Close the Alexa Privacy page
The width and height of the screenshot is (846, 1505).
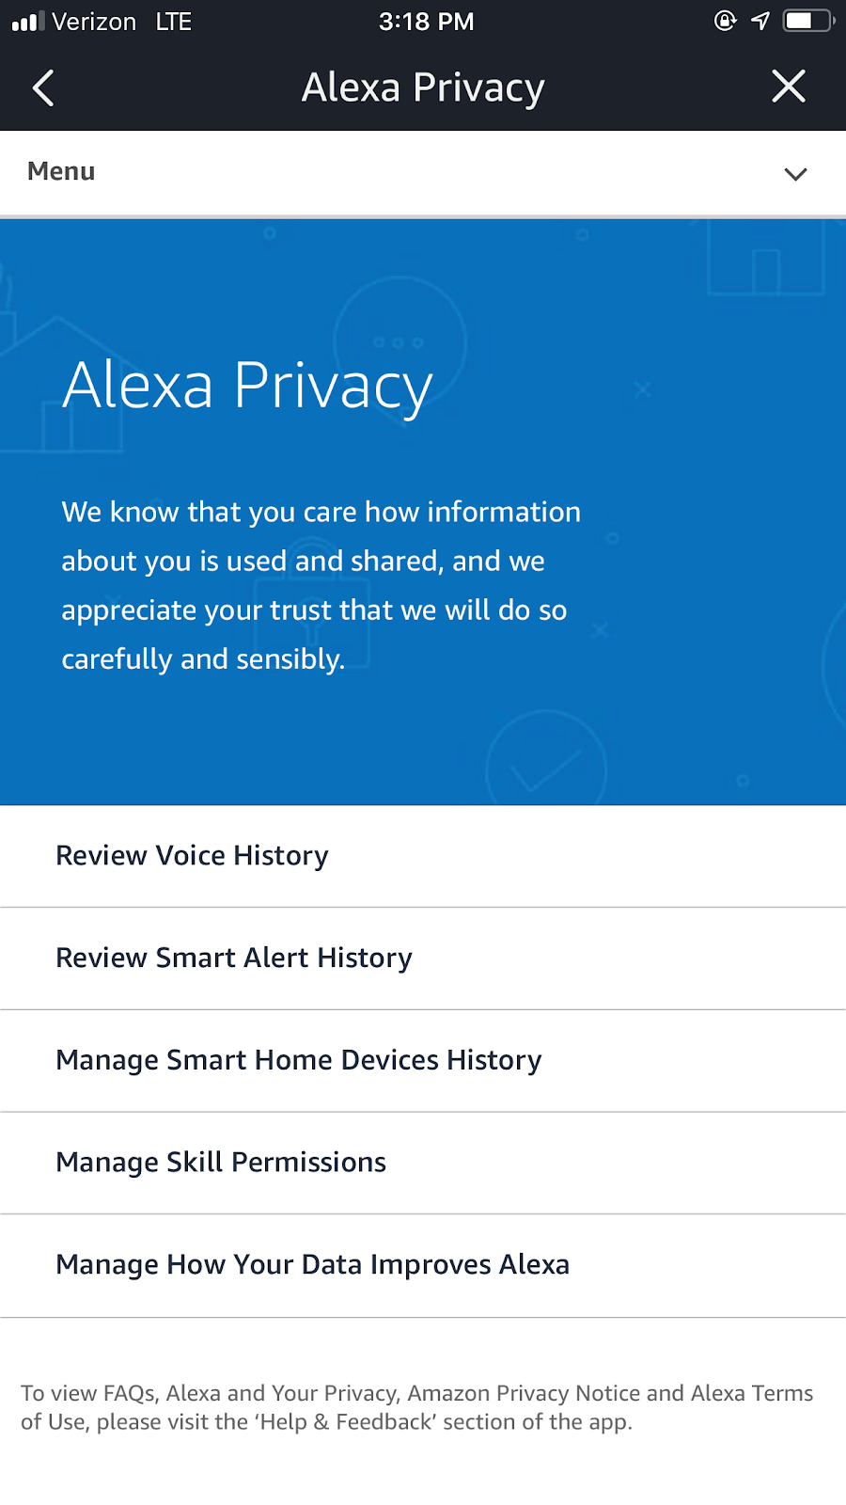coord(788,87)
